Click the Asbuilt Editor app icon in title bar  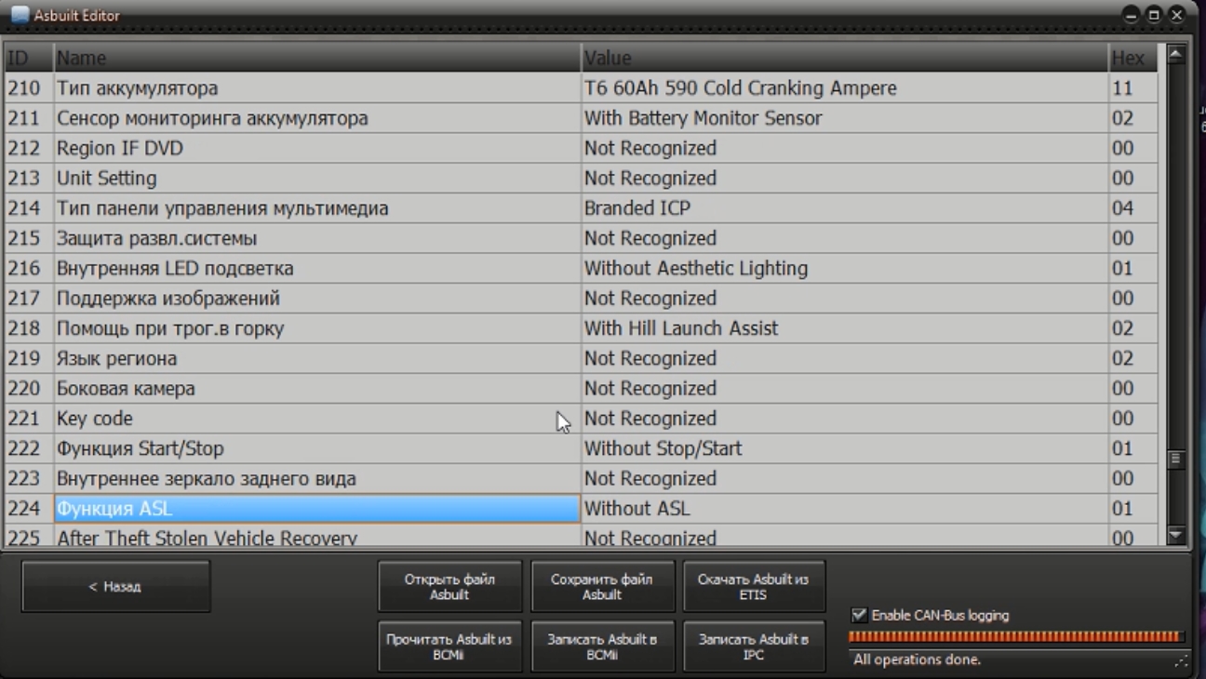(x=20, y=15)
